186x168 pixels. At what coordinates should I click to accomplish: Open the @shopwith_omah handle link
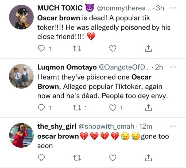click(x=106, y=126)
